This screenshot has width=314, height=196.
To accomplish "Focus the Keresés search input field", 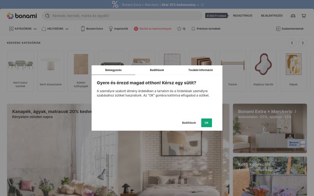I will pyautogui.click(x=122, y=16).
